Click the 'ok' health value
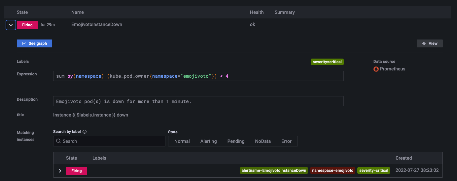 pyautogui.click(x=253, y=25)
